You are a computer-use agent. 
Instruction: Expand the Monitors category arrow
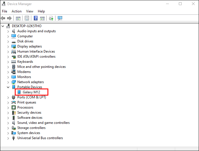(x=8, y=77)
